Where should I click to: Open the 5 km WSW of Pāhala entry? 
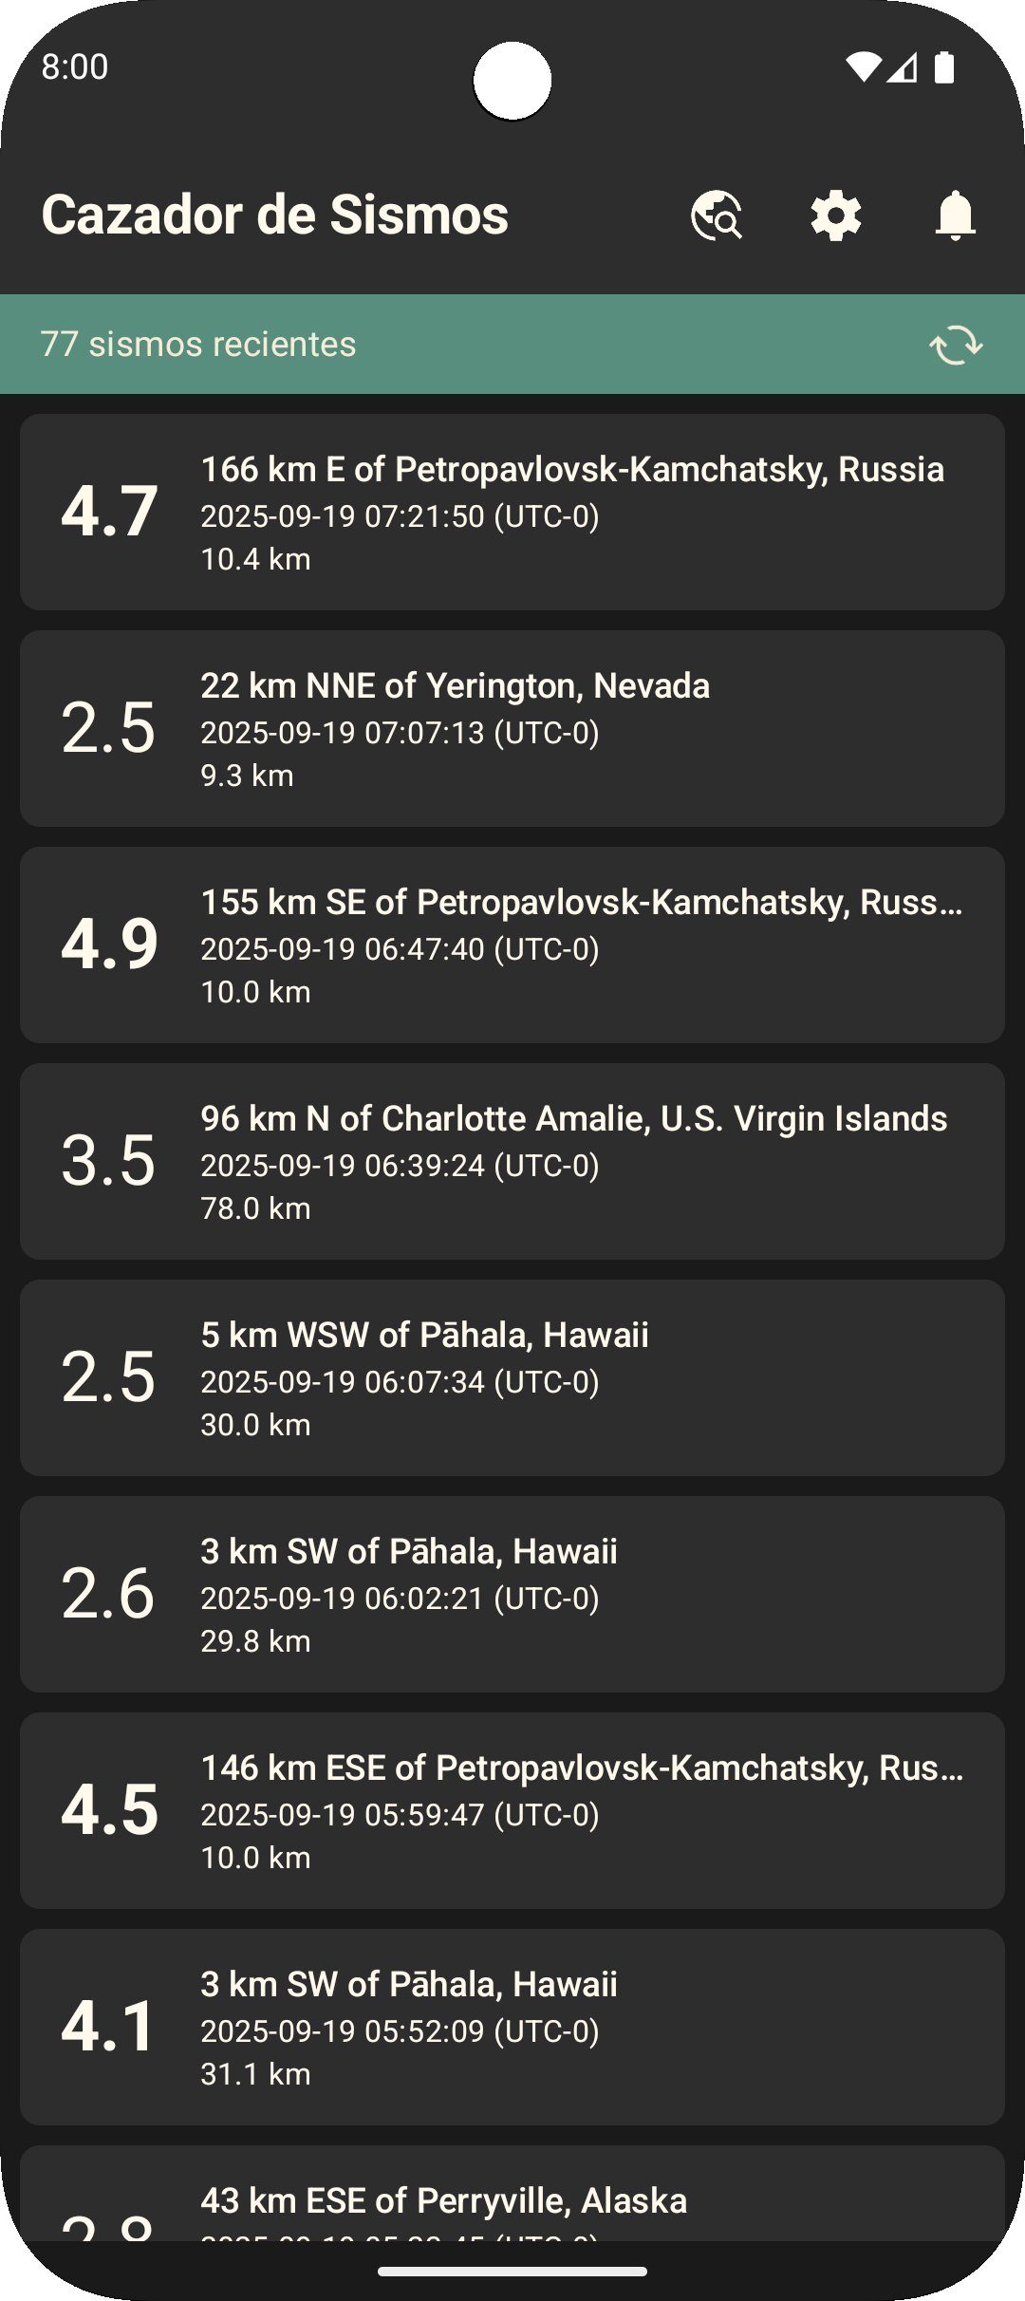[512, 1377]
